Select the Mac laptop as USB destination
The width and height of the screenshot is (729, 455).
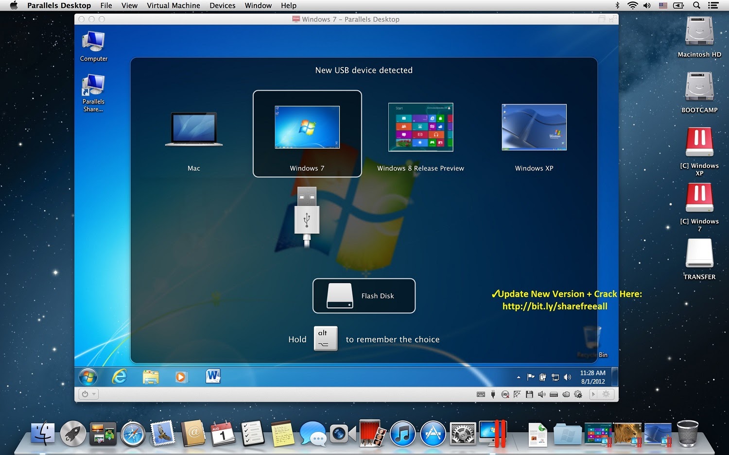pos(194,130)
